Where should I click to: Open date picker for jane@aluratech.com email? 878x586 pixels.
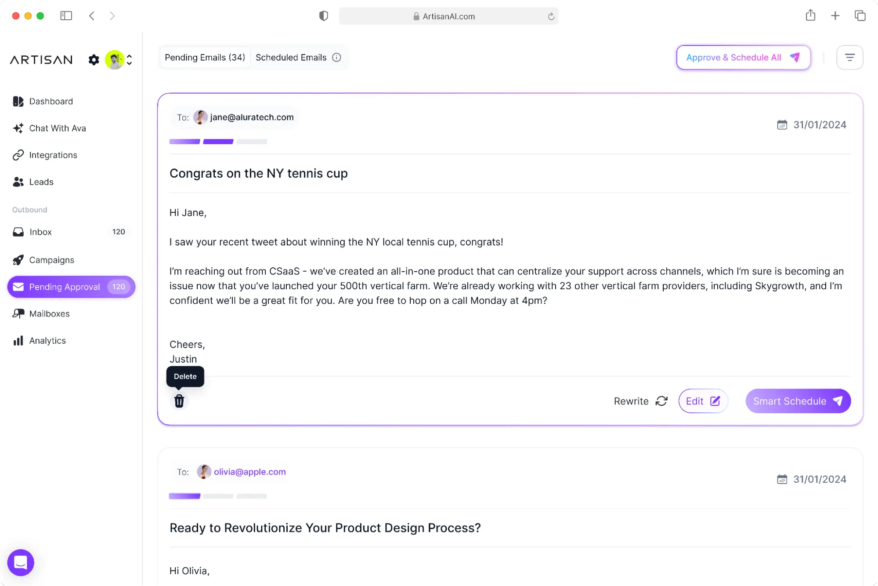click(x=782, y=125)
